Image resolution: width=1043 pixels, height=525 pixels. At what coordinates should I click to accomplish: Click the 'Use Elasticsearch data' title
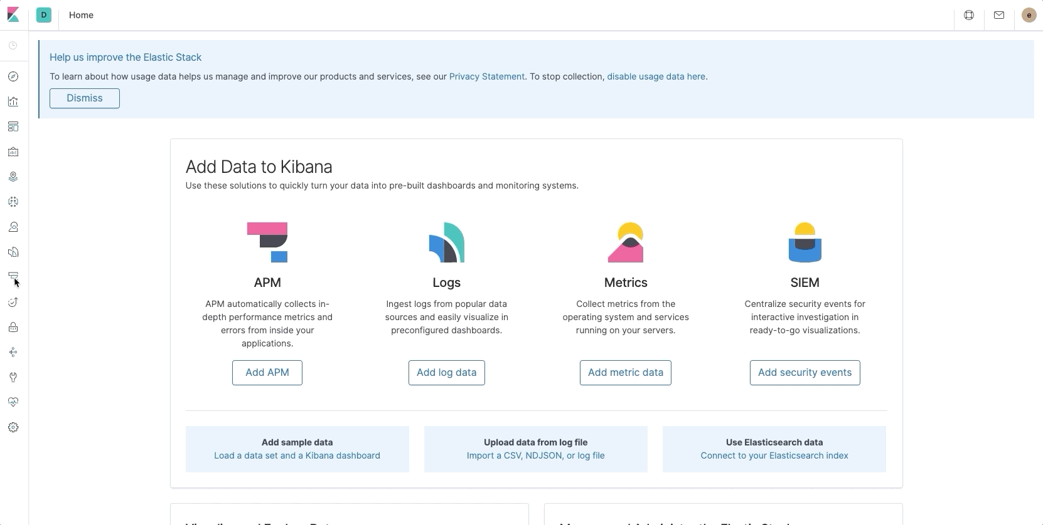click(x=774, y=442)
